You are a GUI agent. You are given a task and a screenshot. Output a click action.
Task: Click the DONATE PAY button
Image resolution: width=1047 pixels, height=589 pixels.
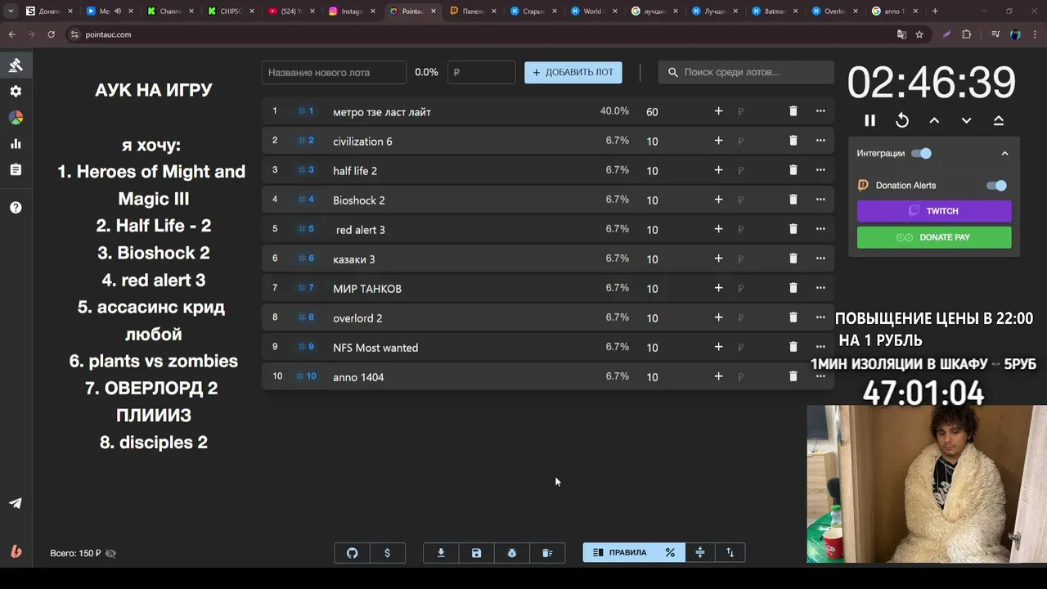(x=934, y=237)
